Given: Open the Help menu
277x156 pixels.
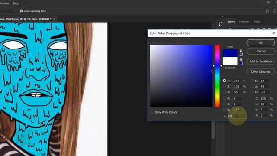Looking at the screenshot, I should (16, 3).
